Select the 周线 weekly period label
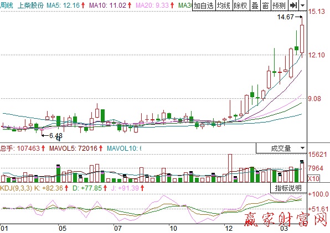The height and width of the screenshot is (233, 330). pyautogui.click(x=7, y=6)
